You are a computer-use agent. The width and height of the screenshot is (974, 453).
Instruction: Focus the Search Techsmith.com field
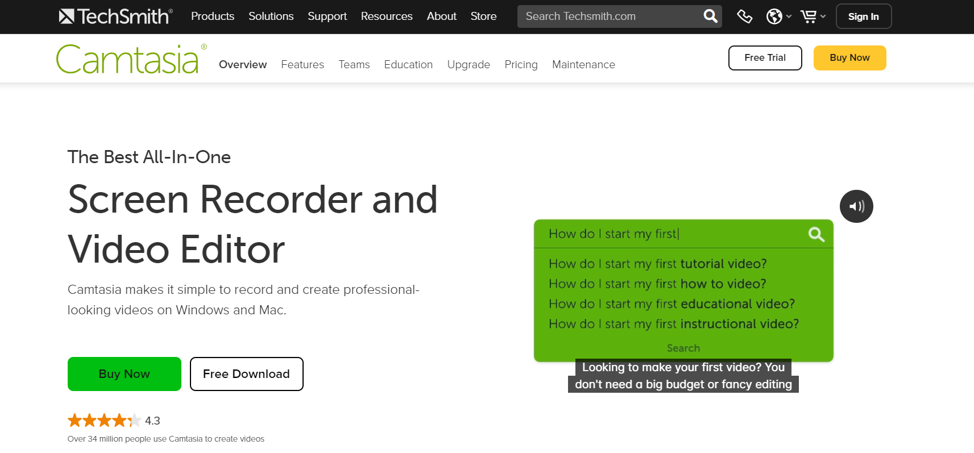(x=608, y=16)
